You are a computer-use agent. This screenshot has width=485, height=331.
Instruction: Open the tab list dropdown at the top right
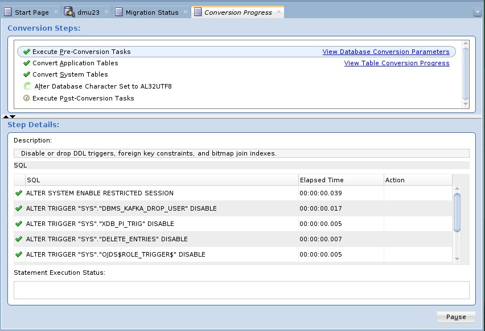pos(478,12)
